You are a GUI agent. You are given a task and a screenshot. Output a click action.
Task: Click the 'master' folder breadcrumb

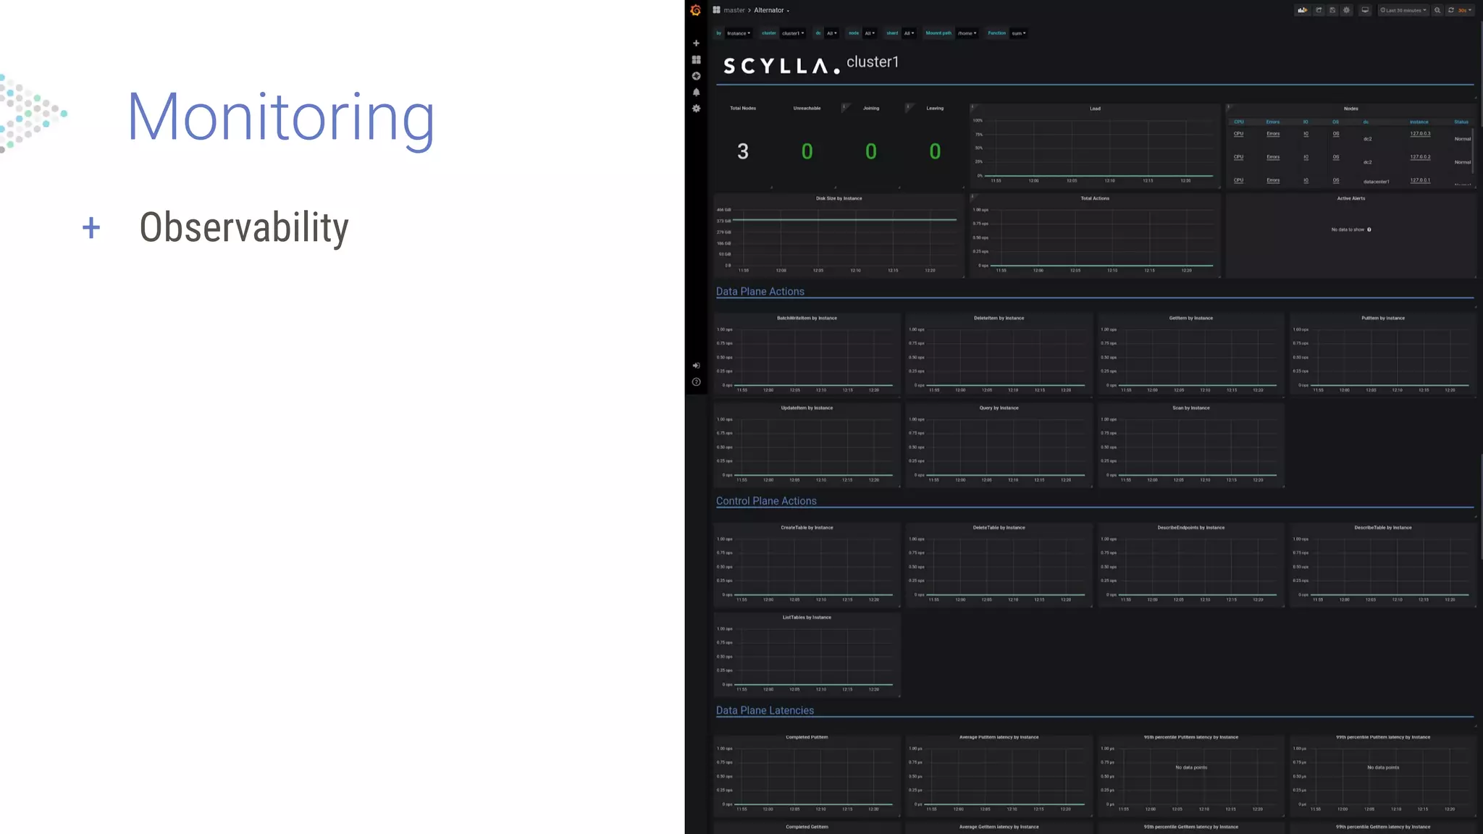[734, 10]
